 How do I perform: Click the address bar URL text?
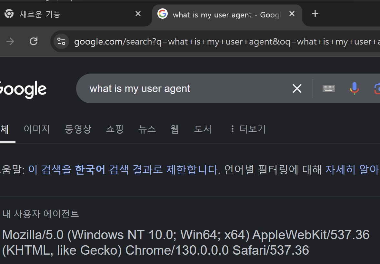(x=227, y=42)
